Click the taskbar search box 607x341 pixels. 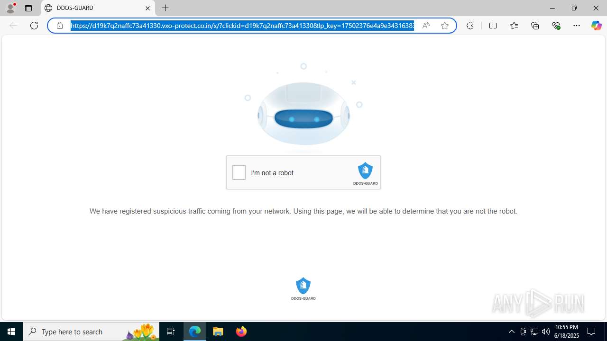[91, 332]
